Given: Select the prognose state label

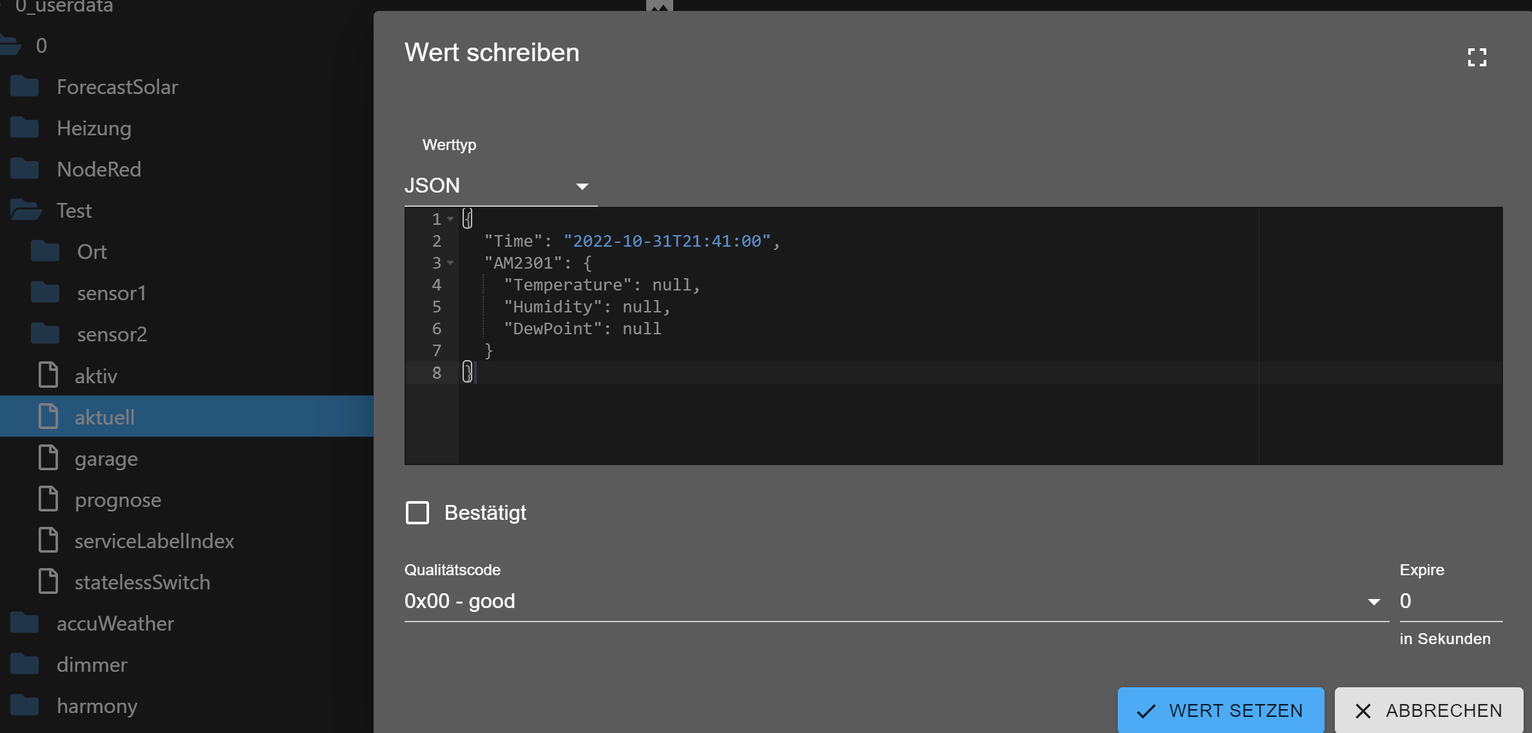Looking at the screenshot, I should point(118,500).
